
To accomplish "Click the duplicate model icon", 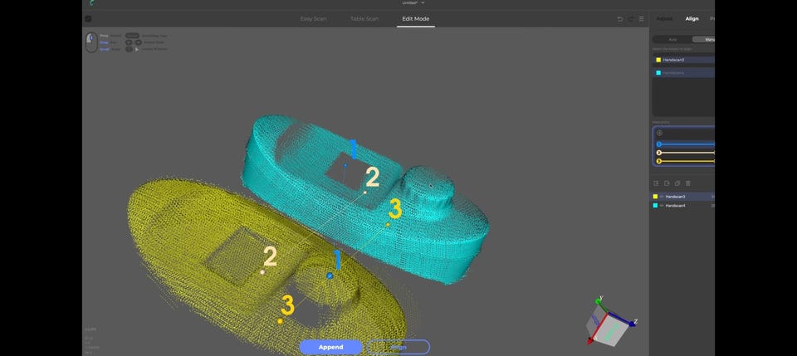I will tap(677, 183).
